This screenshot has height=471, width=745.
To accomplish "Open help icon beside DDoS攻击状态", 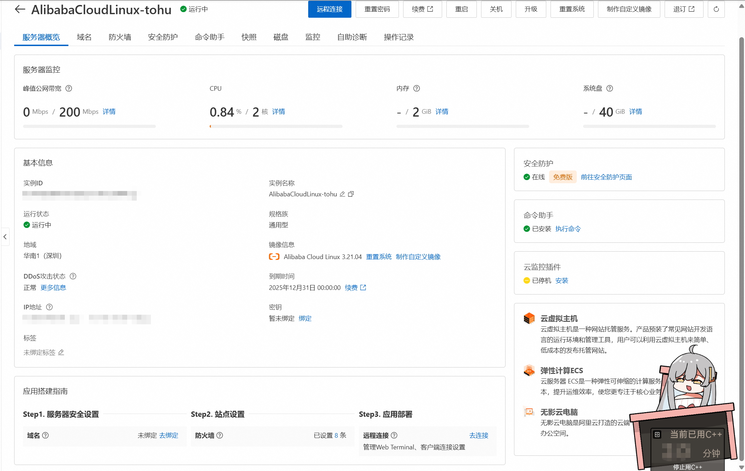I will point(73,276).
